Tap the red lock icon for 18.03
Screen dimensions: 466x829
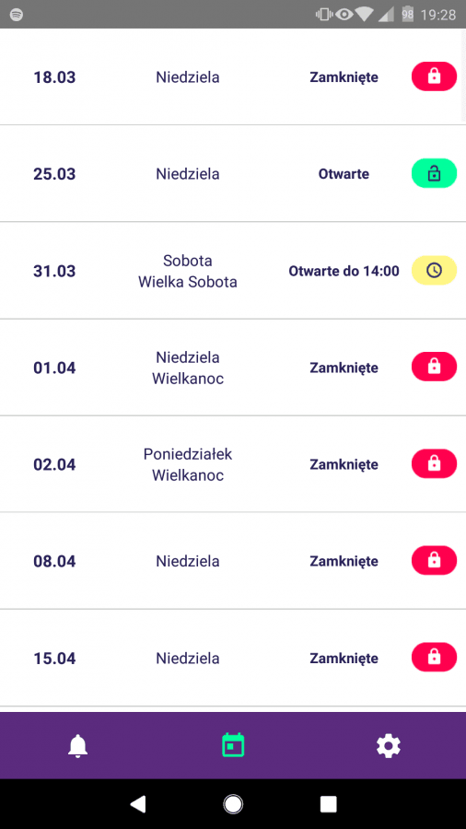[x=434, y=76]
